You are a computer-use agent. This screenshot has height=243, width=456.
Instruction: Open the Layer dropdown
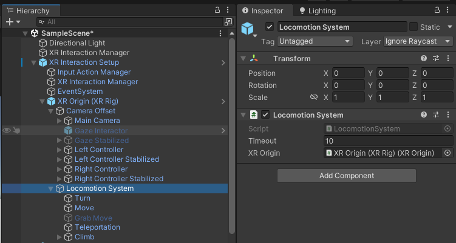point(418,41)
